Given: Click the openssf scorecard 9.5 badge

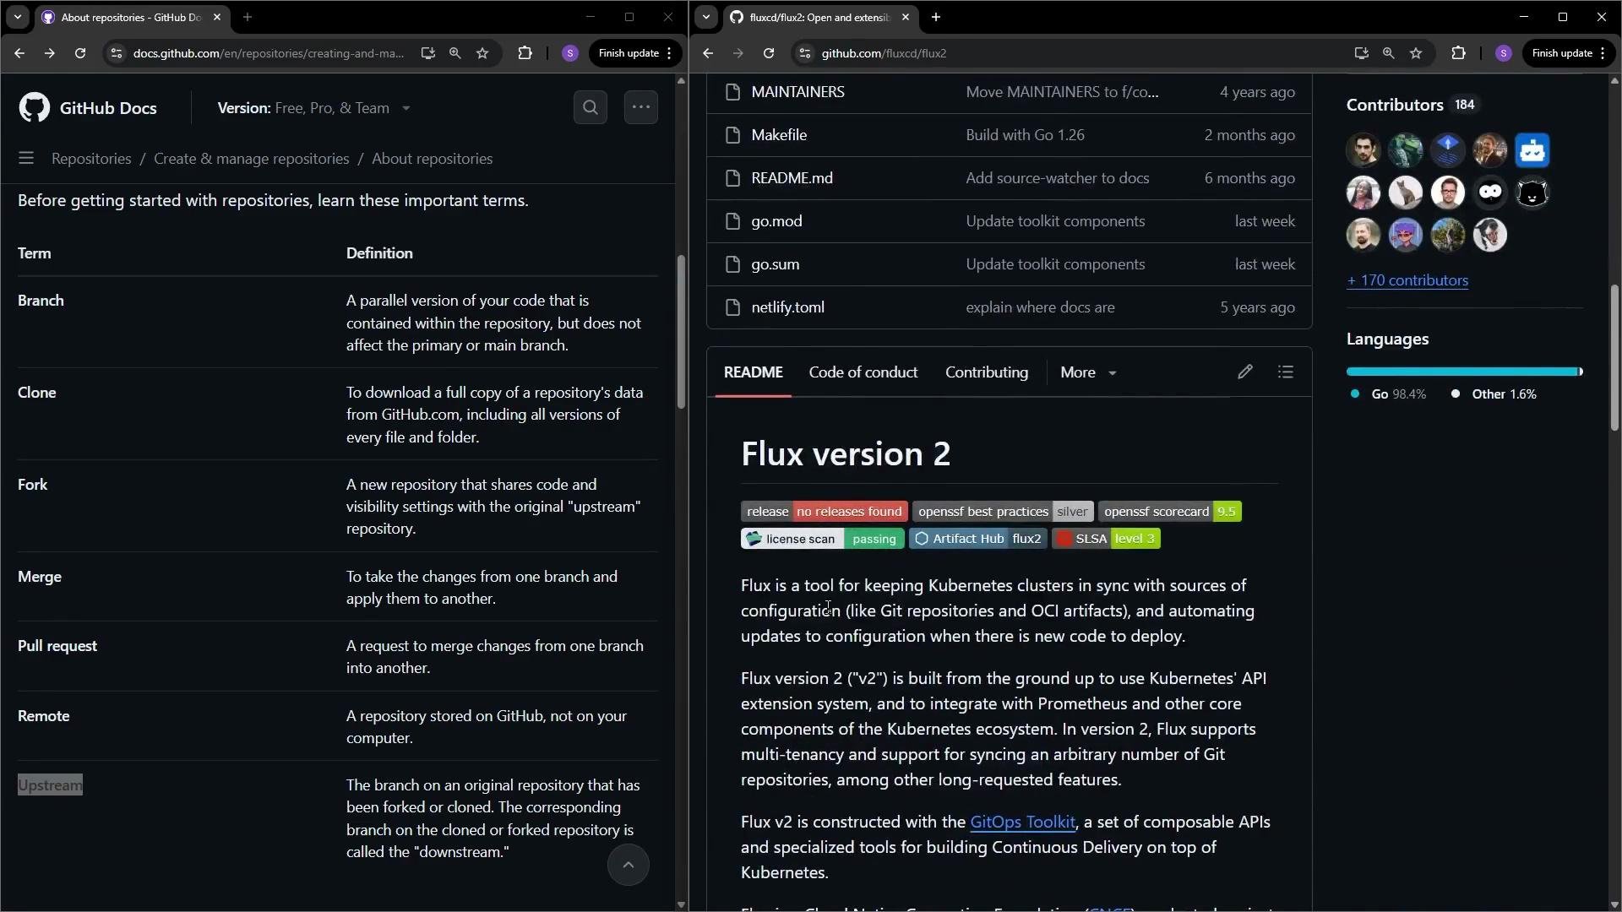Looking at the screenshot, I should coord(1170,512).
